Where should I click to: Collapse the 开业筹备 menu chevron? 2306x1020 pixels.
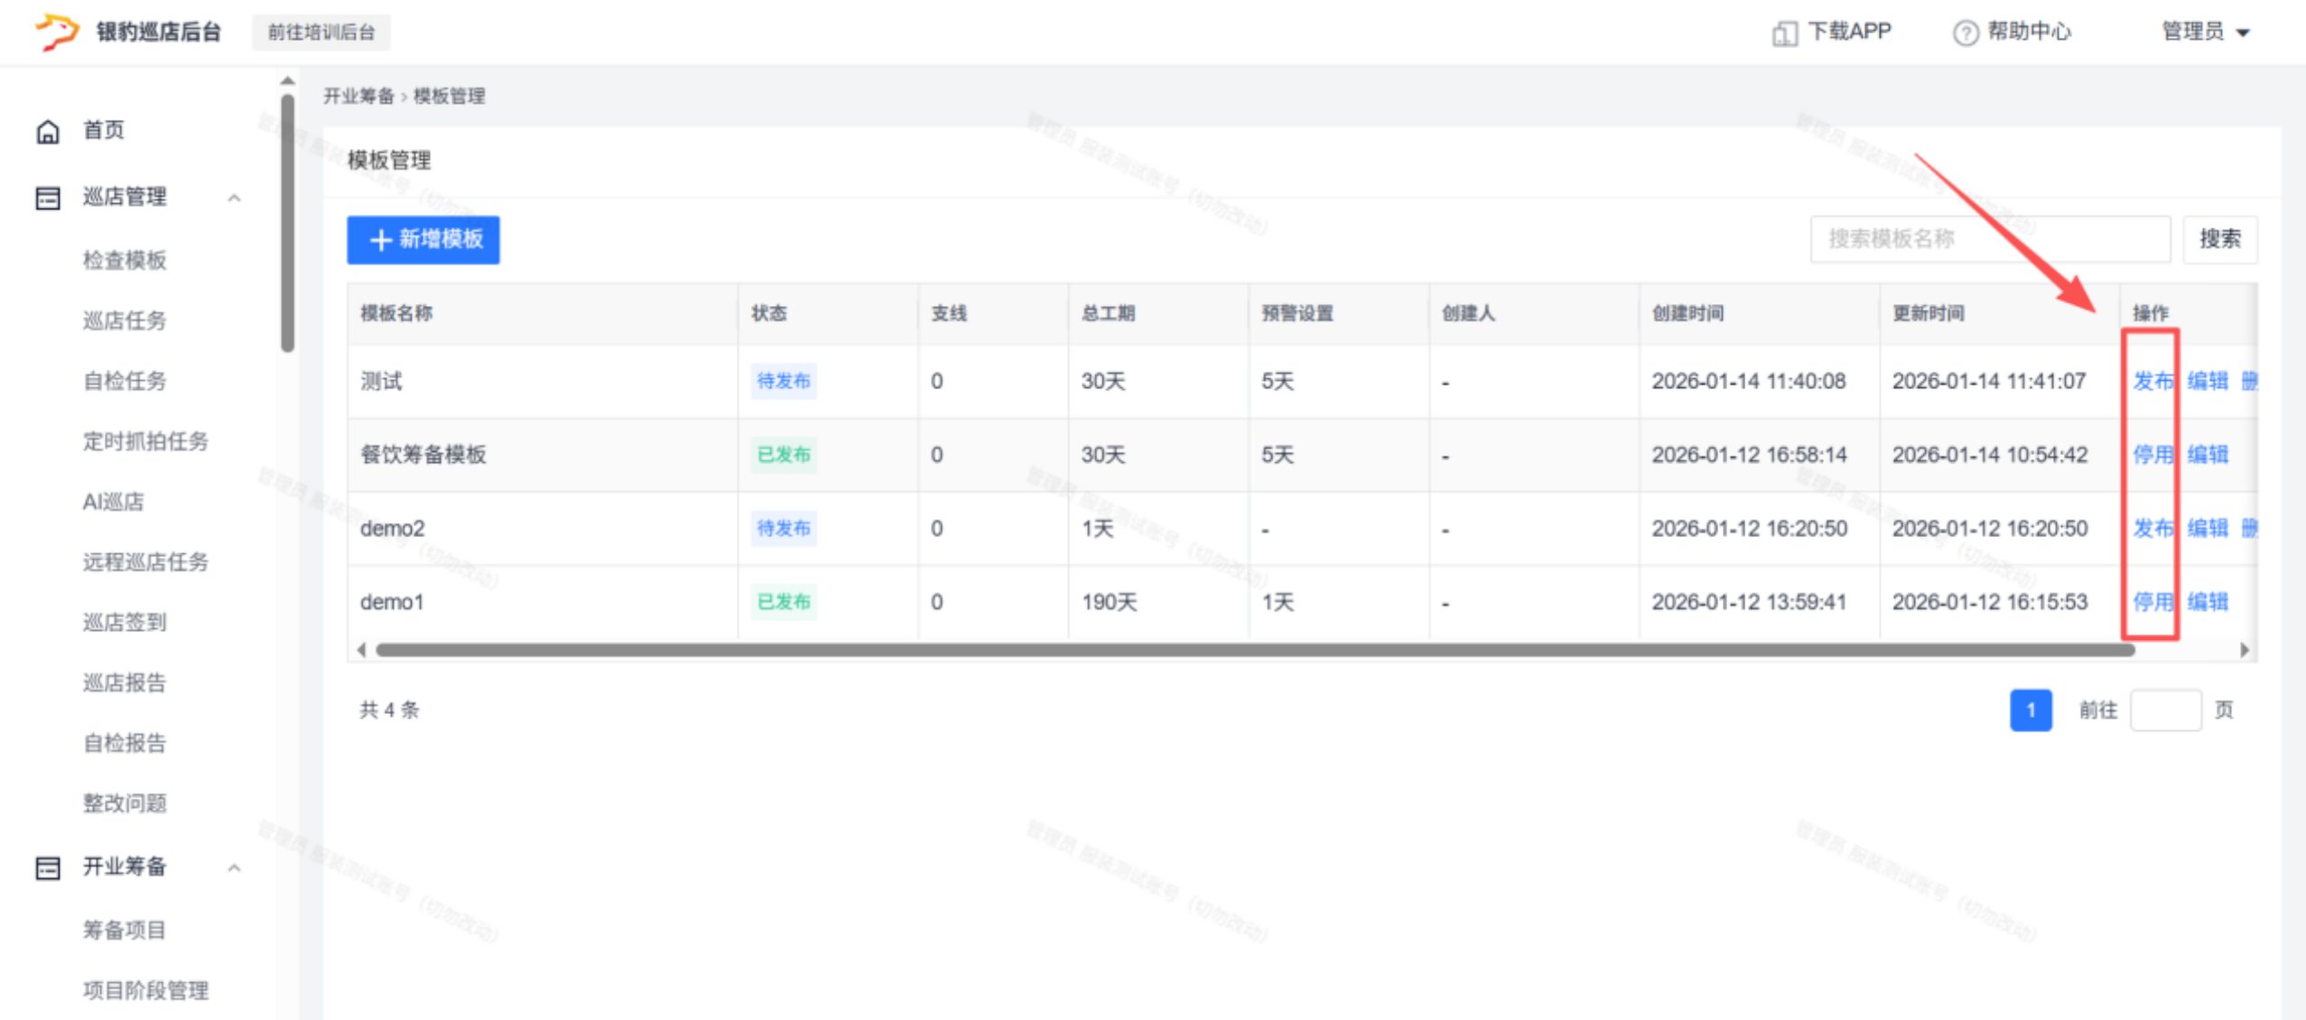(x=234, y=867)
